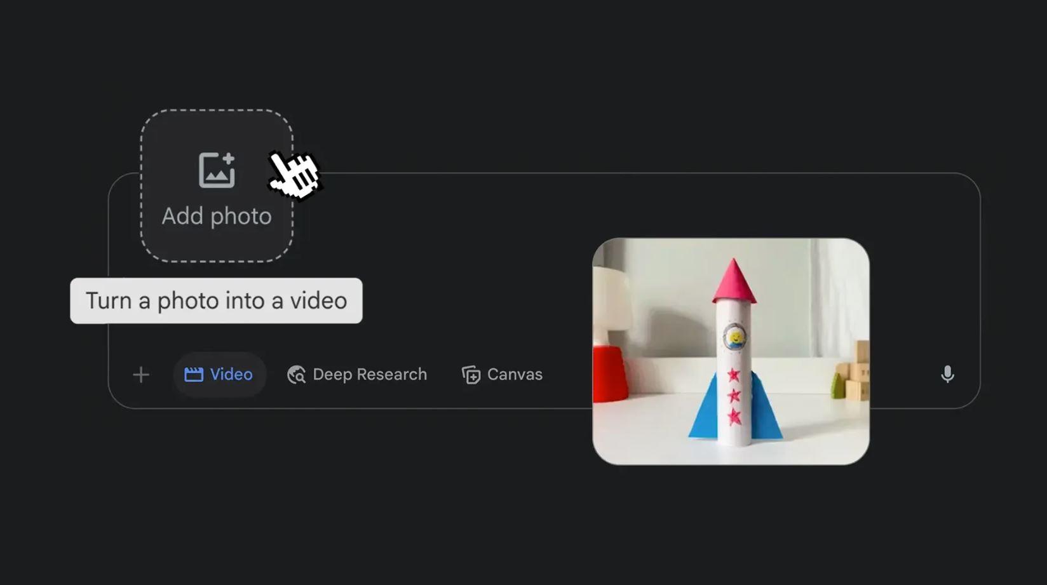Image resolution: width=1047 pixels, height=585 pixels.
Task: Click the add-image icon above Add photo
Action: click(x=217, y=170)
